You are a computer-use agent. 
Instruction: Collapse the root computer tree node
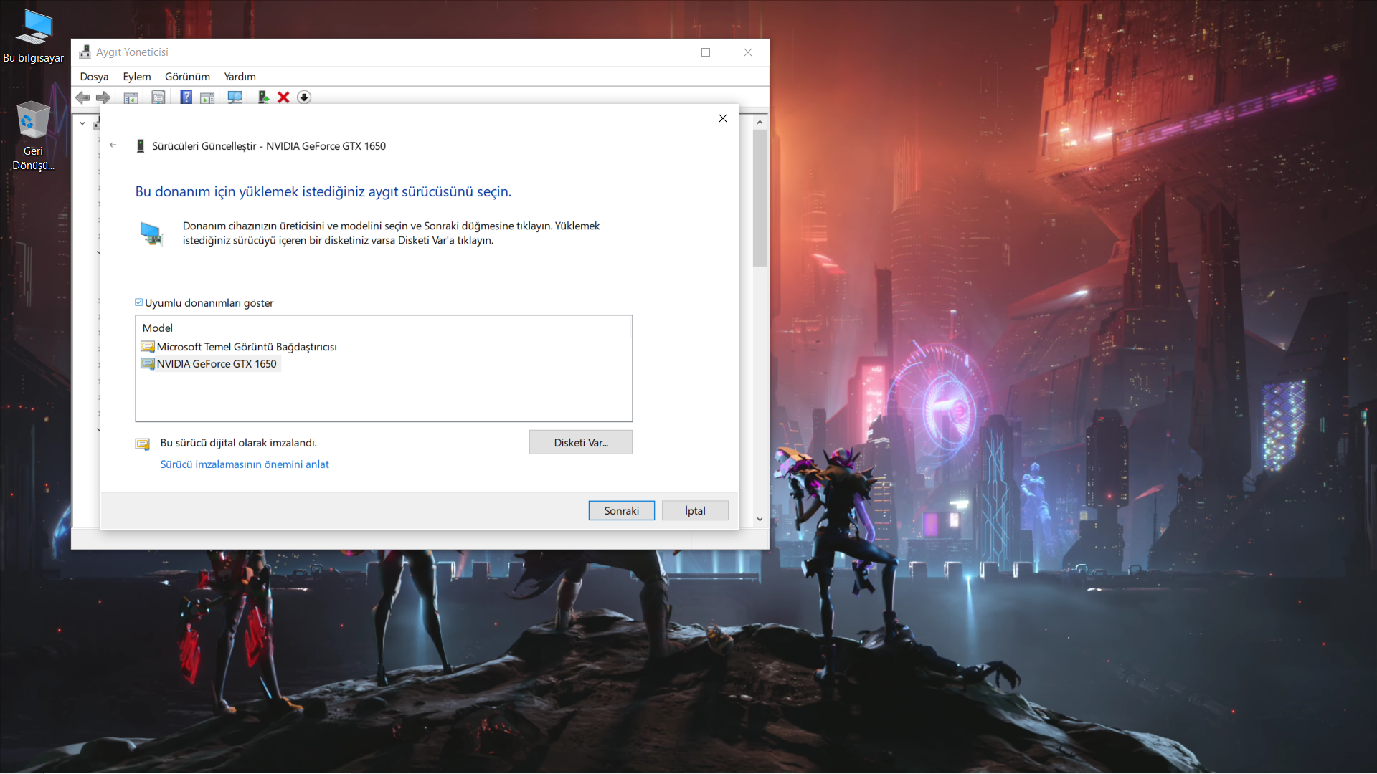82,123
